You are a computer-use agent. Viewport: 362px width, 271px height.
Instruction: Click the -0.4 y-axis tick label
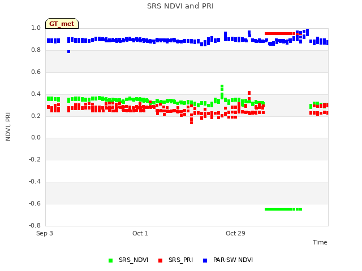coord(35,182)
